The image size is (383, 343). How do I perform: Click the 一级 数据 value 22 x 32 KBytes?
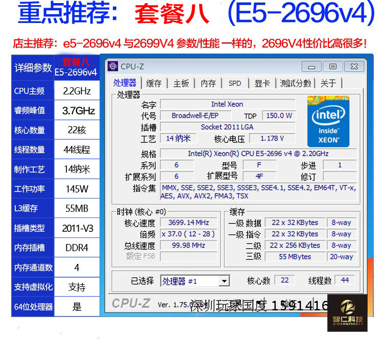tap(295, 223)
